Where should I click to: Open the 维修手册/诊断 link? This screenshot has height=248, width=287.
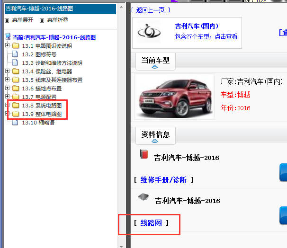163,180
